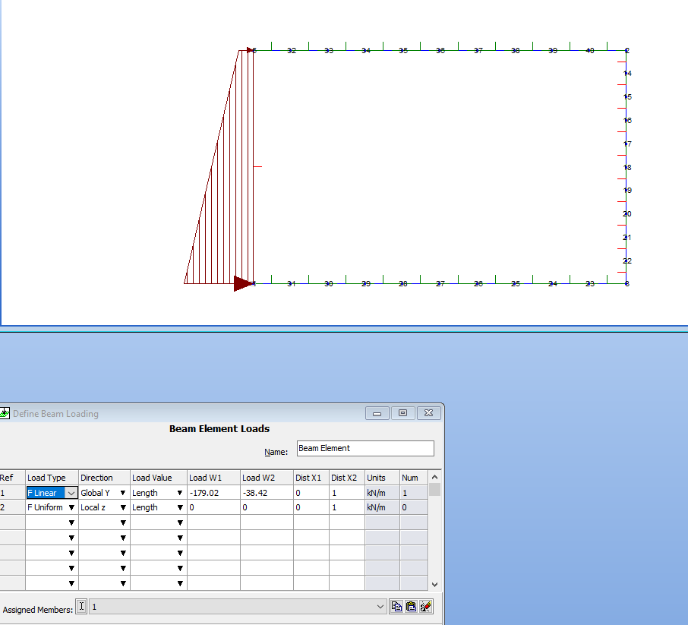Open the Global Y direction dropdown
Image resolution: width=688 pixels, height=625 pixels.
tap(123, 492)
